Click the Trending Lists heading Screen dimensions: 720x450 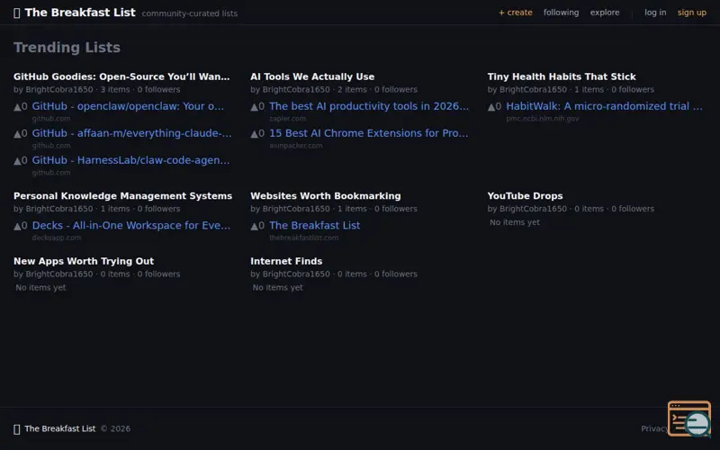(67, 48)
